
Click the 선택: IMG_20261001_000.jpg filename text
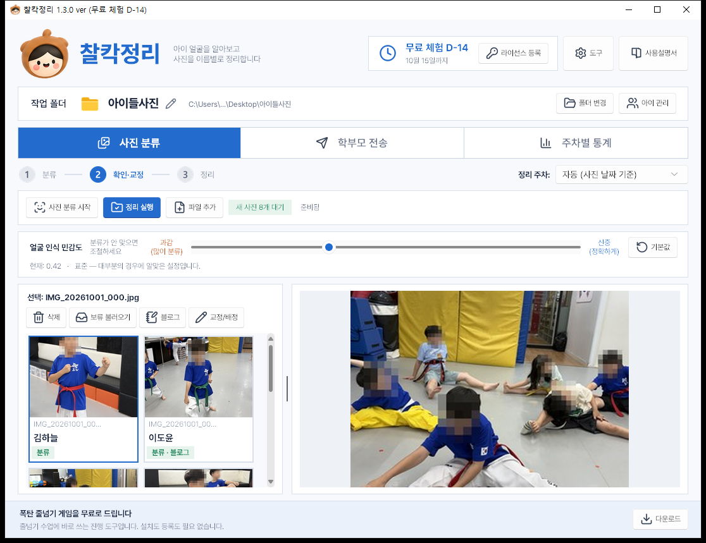pos(84,297)
